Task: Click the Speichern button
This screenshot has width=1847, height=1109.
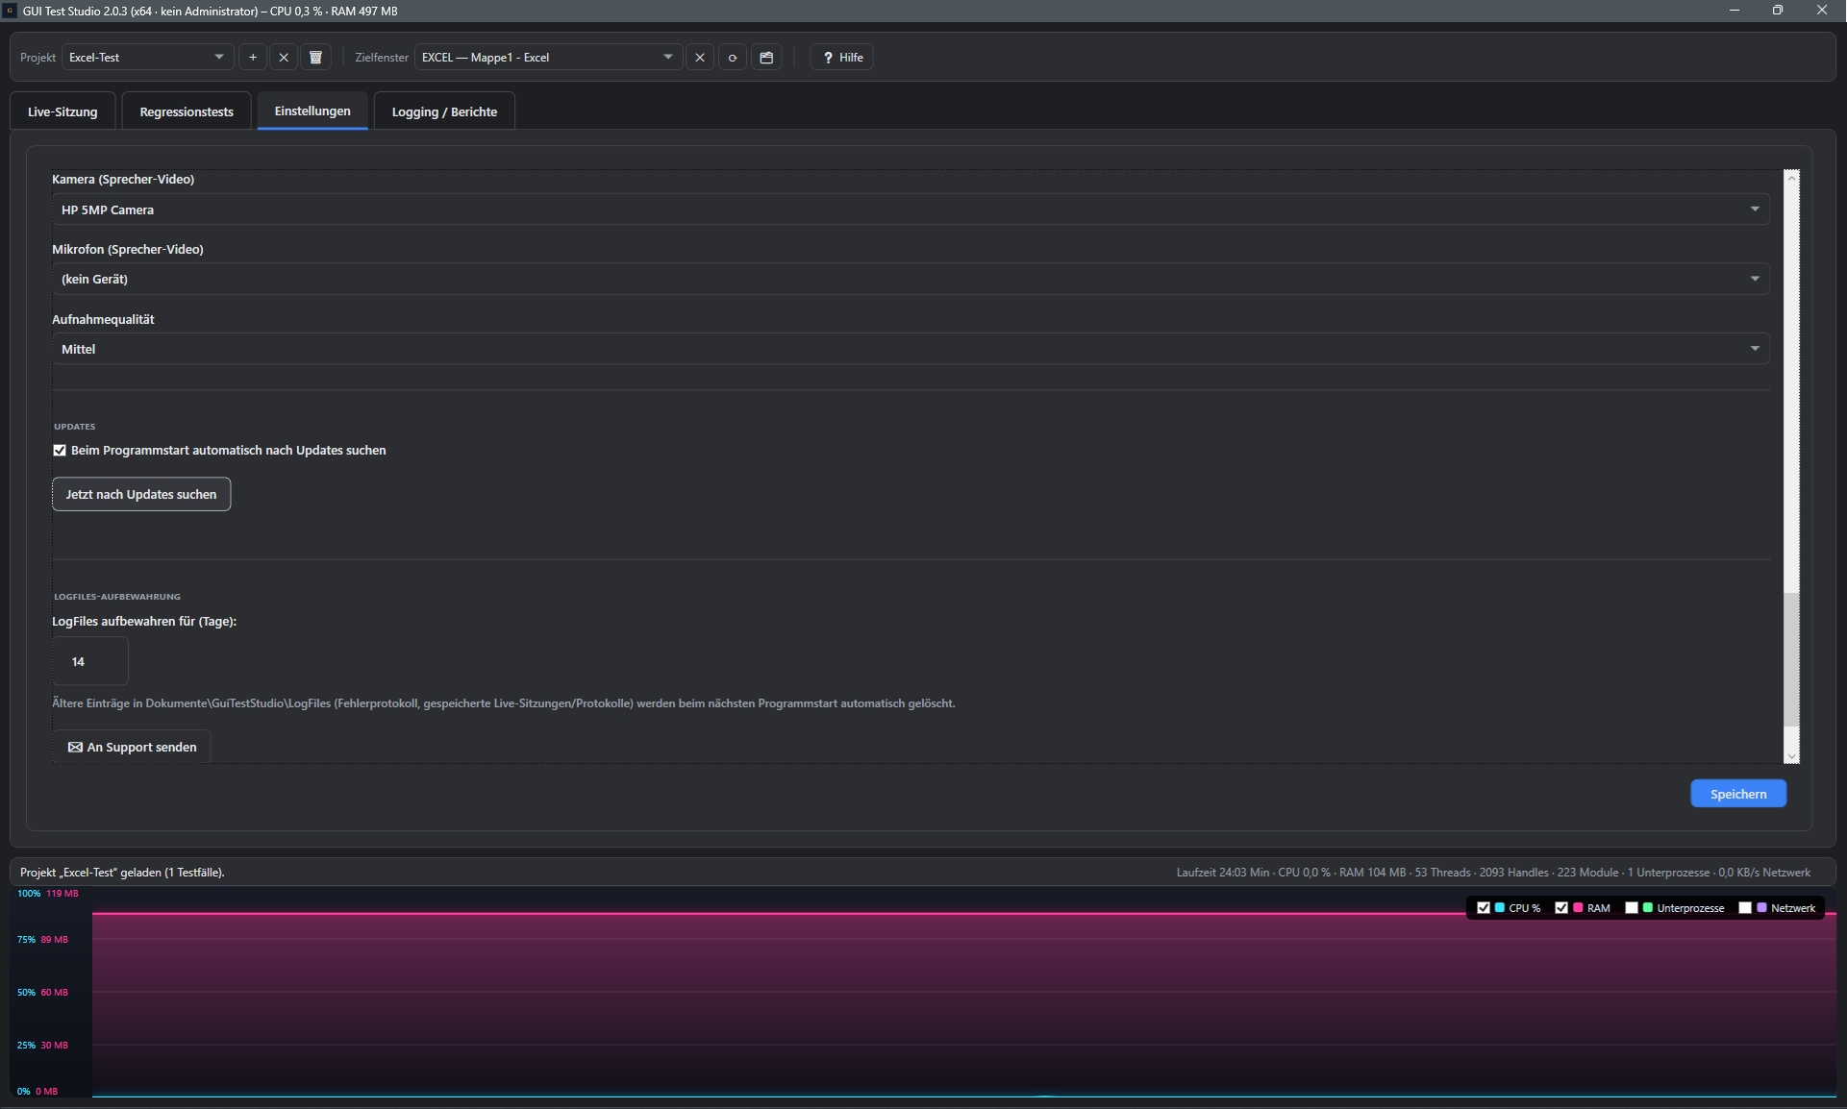Action: (1738, 794)
